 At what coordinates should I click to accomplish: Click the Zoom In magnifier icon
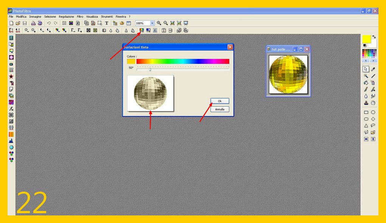tap(159, 23)
